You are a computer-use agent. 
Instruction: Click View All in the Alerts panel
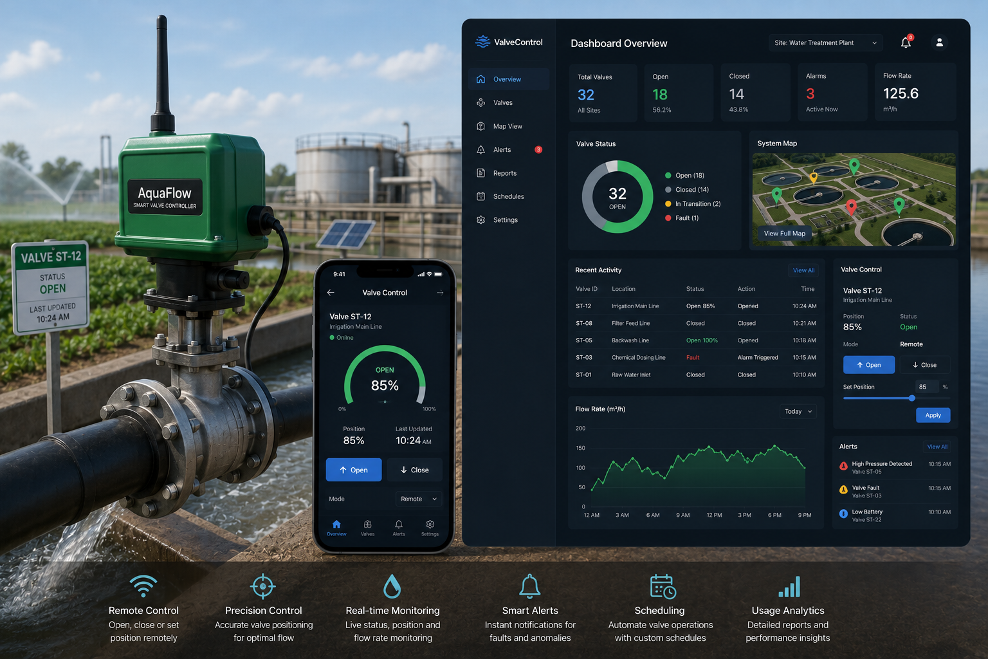point(937,447)
